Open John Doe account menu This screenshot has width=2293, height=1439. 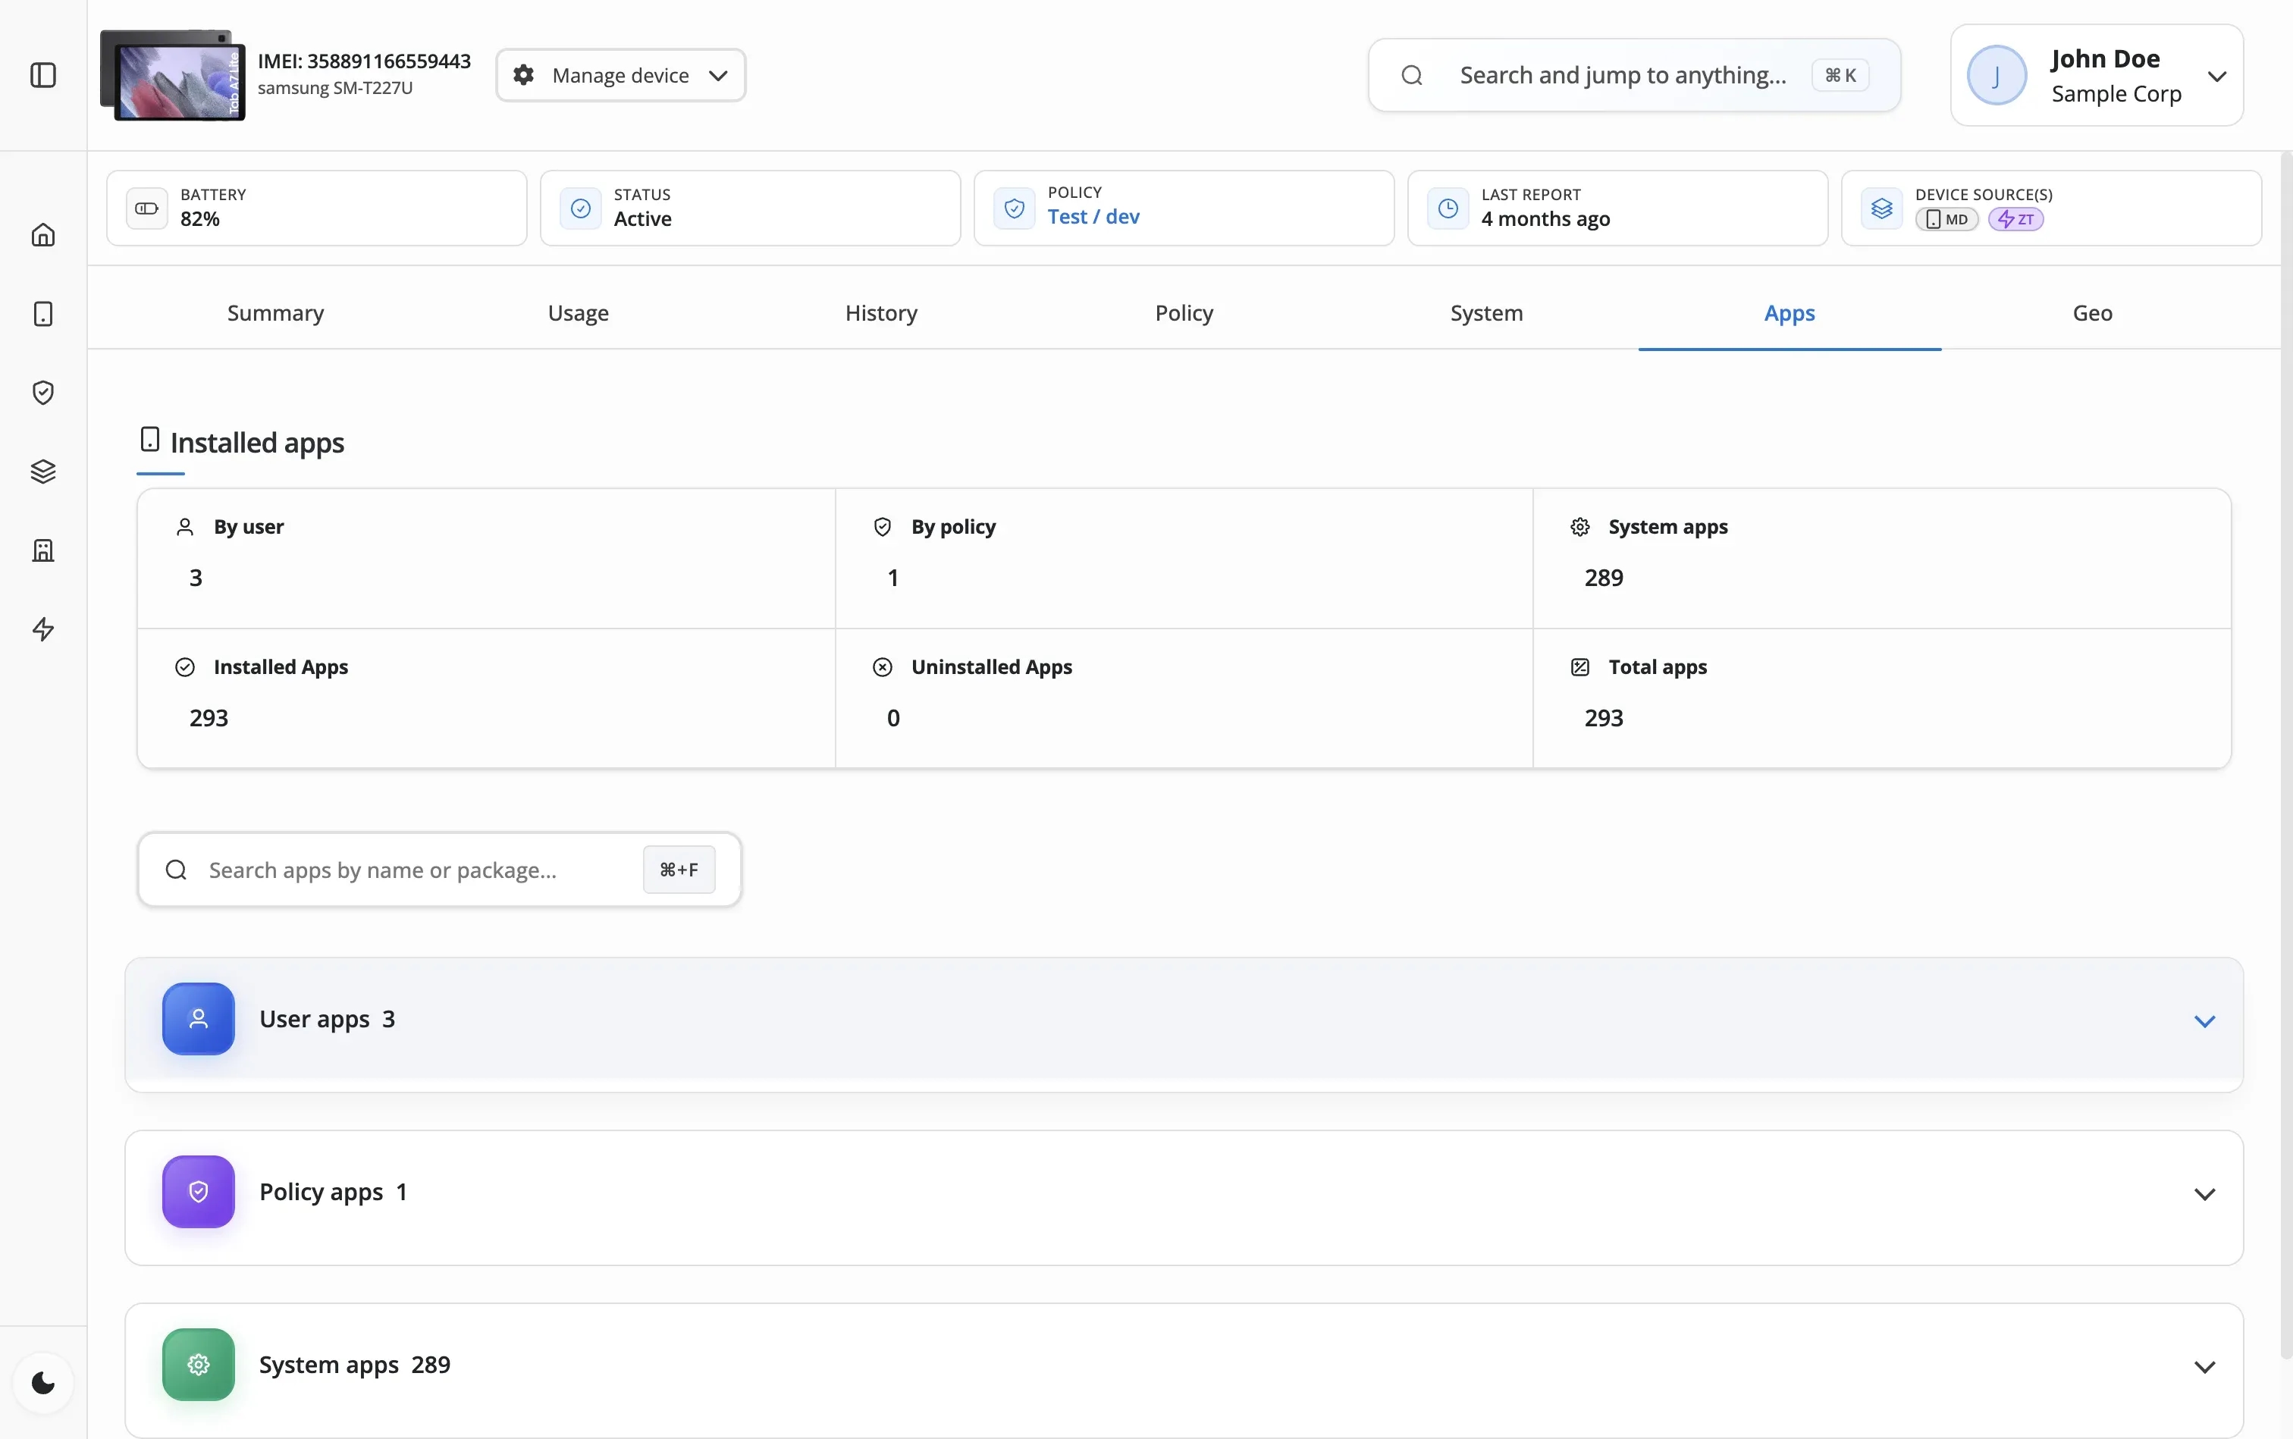pyautogui.click(x=2097, y=75)
